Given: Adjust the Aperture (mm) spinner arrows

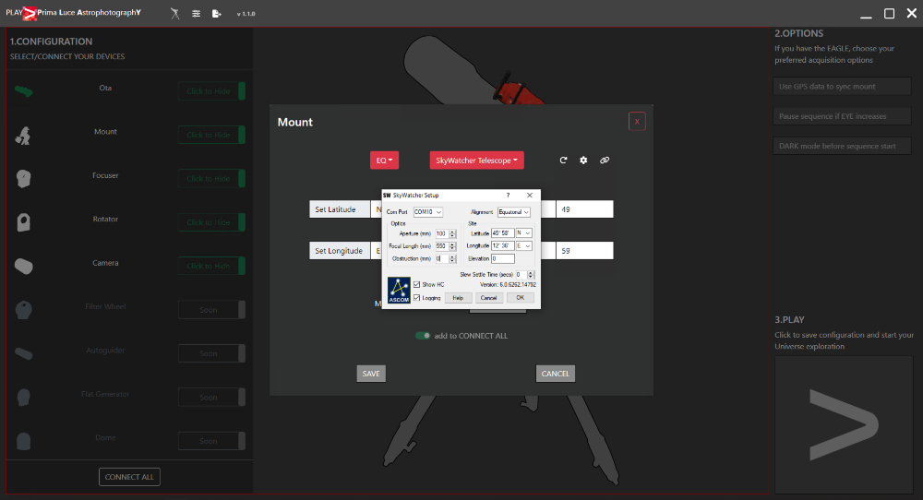Looking at the screenshot, I should click(452, 233).
